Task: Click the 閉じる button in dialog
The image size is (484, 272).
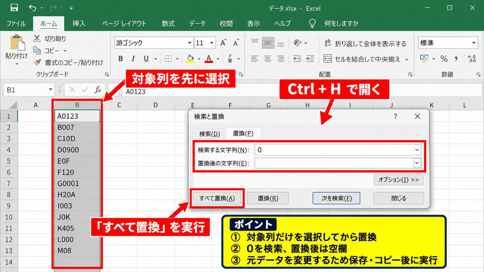Action: [x=399, y=198]
